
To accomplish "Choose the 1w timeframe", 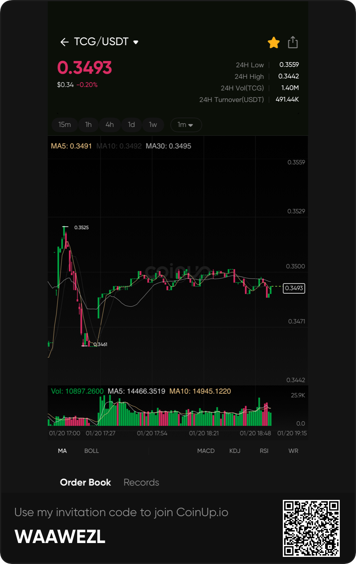I will (x=153, y=125).
